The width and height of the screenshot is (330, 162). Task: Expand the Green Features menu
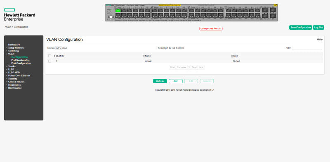16,82
